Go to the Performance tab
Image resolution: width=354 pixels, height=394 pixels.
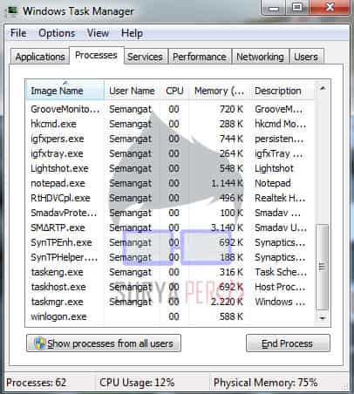click(200, 57)
